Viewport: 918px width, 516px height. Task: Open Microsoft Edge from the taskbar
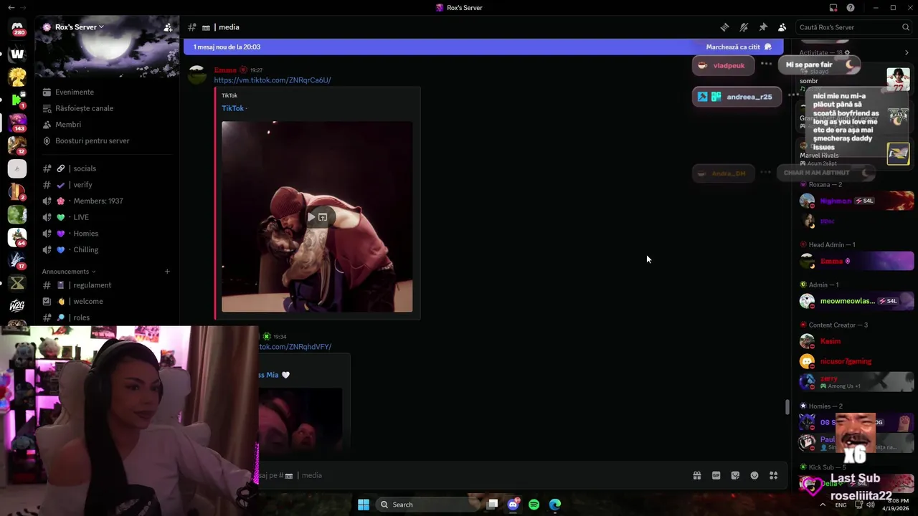[555, 505]
